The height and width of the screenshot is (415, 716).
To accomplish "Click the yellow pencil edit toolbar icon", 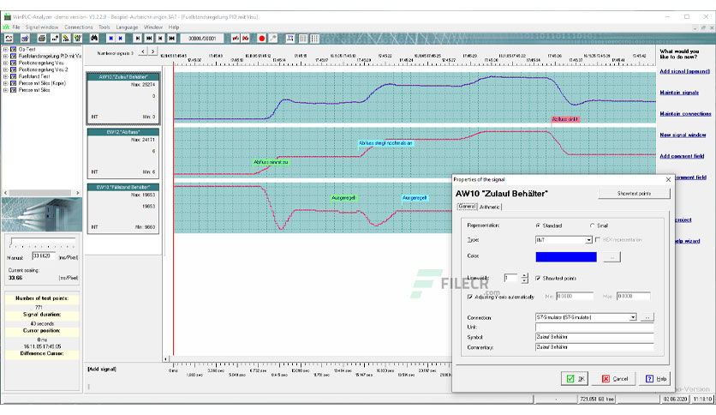I will tap(66, 39).
